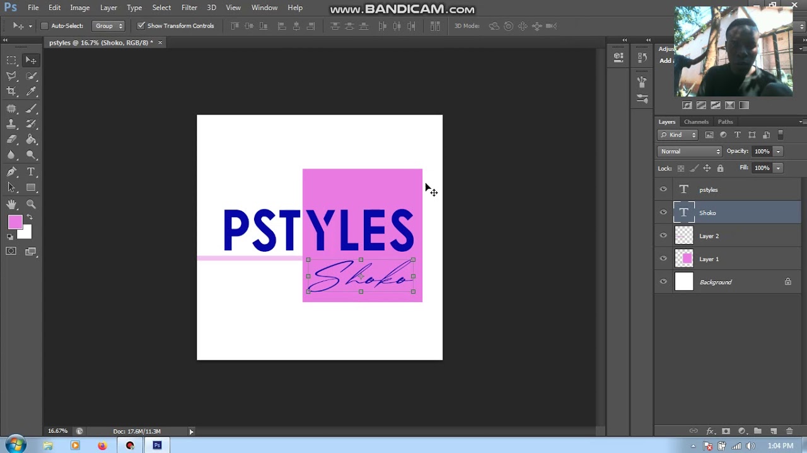Viewport: 807px width, 453px height.
Task: Uncheck Show Transform Controls
Action: pos(141,26)
